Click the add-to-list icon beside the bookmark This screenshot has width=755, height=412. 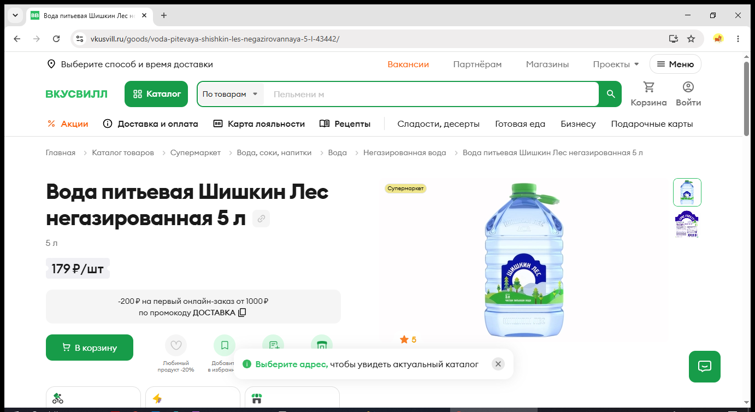[273, 345]
